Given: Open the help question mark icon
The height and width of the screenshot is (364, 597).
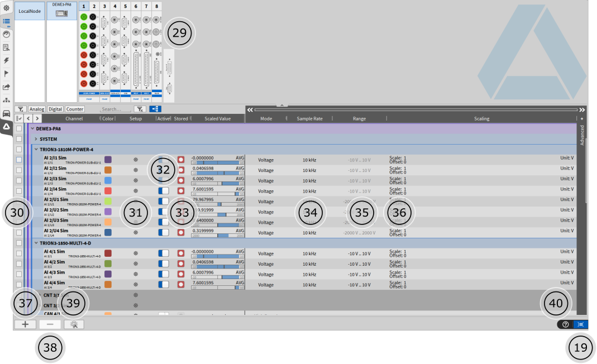Looking at the screenshot, I should coord(565,324).
